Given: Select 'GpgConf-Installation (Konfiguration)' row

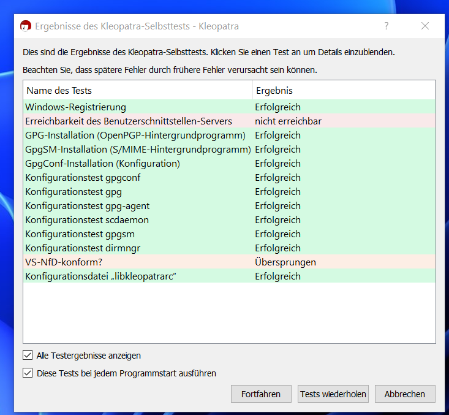Looking at the screenshot, I should tap(229, 163).
